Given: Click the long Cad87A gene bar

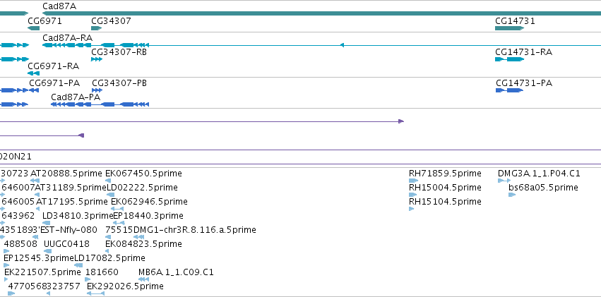Looking at the screenshot, I should point(321,13).
